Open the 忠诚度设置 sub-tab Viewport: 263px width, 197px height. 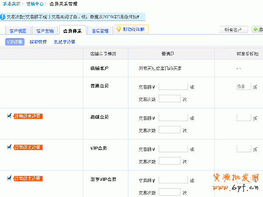pos(64,42)
